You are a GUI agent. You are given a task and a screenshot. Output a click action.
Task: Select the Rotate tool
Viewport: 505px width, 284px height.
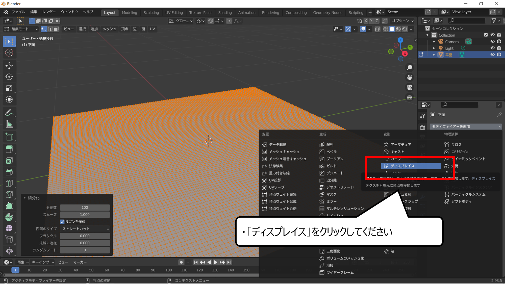[9, 77]
